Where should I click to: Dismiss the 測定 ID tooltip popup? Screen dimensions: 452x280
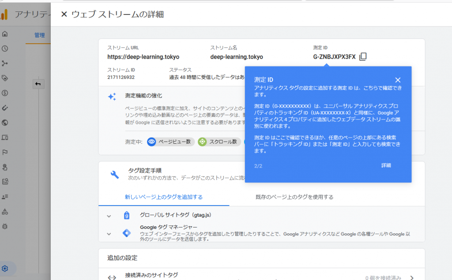click(398, 80)
